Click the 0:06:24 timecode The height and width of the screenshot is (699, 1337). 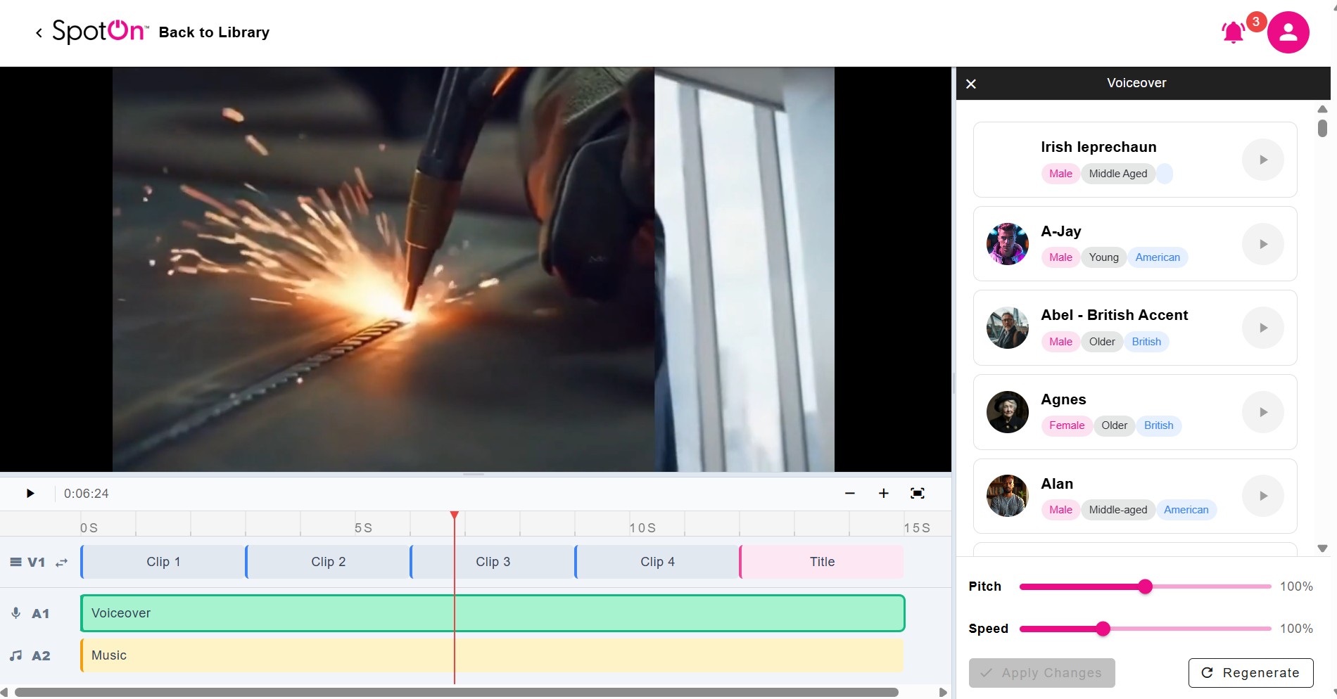coord(87,494)
